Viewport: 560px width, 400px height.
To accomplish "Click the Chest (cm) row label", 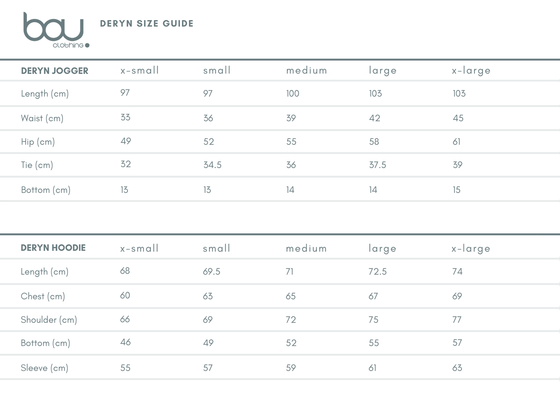I will (43, 296).
